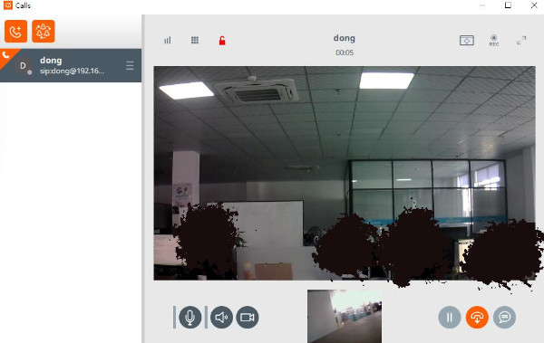Image resolution: width=544 pixels, height=343 pixels.
Task: Adjust the speaker level bar
Action: click(206, 317)
